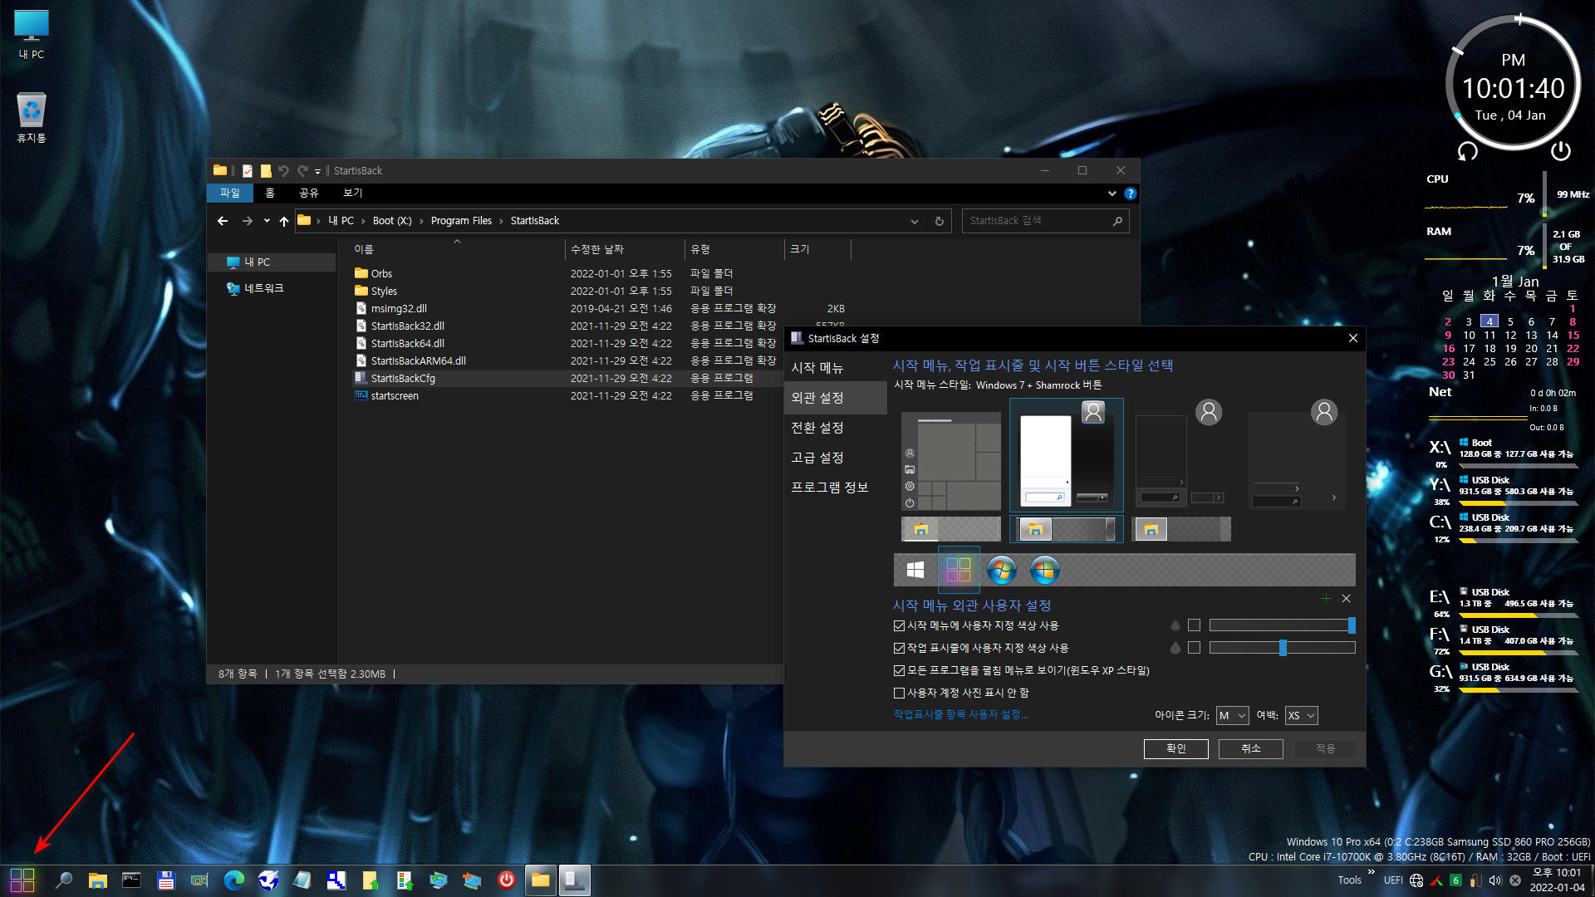Adjust the taskbar color opacity slider
Image resolution: width=1595 pixels, height=897 pixels.
(1283, 648)
